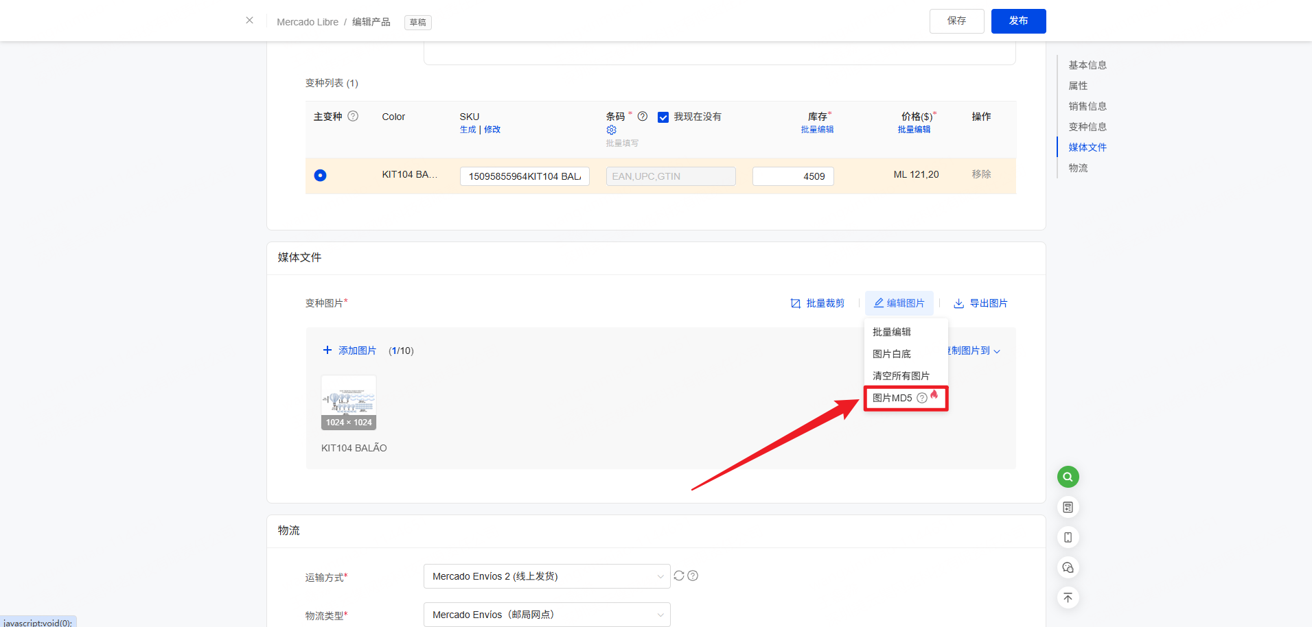Open the customer service chat icon
This screenshot has height=627, width=1312.
point(1068,567)
